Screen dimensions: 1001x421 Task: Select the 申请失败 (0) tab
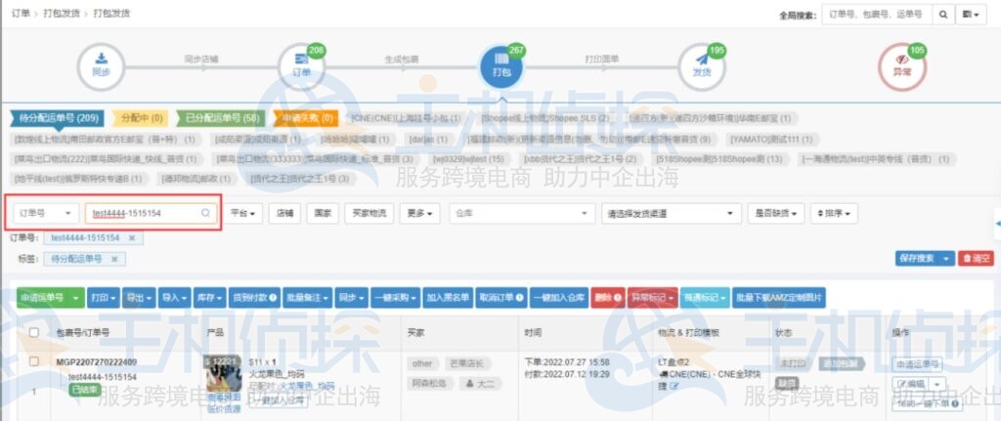click(x=306, y=118)
